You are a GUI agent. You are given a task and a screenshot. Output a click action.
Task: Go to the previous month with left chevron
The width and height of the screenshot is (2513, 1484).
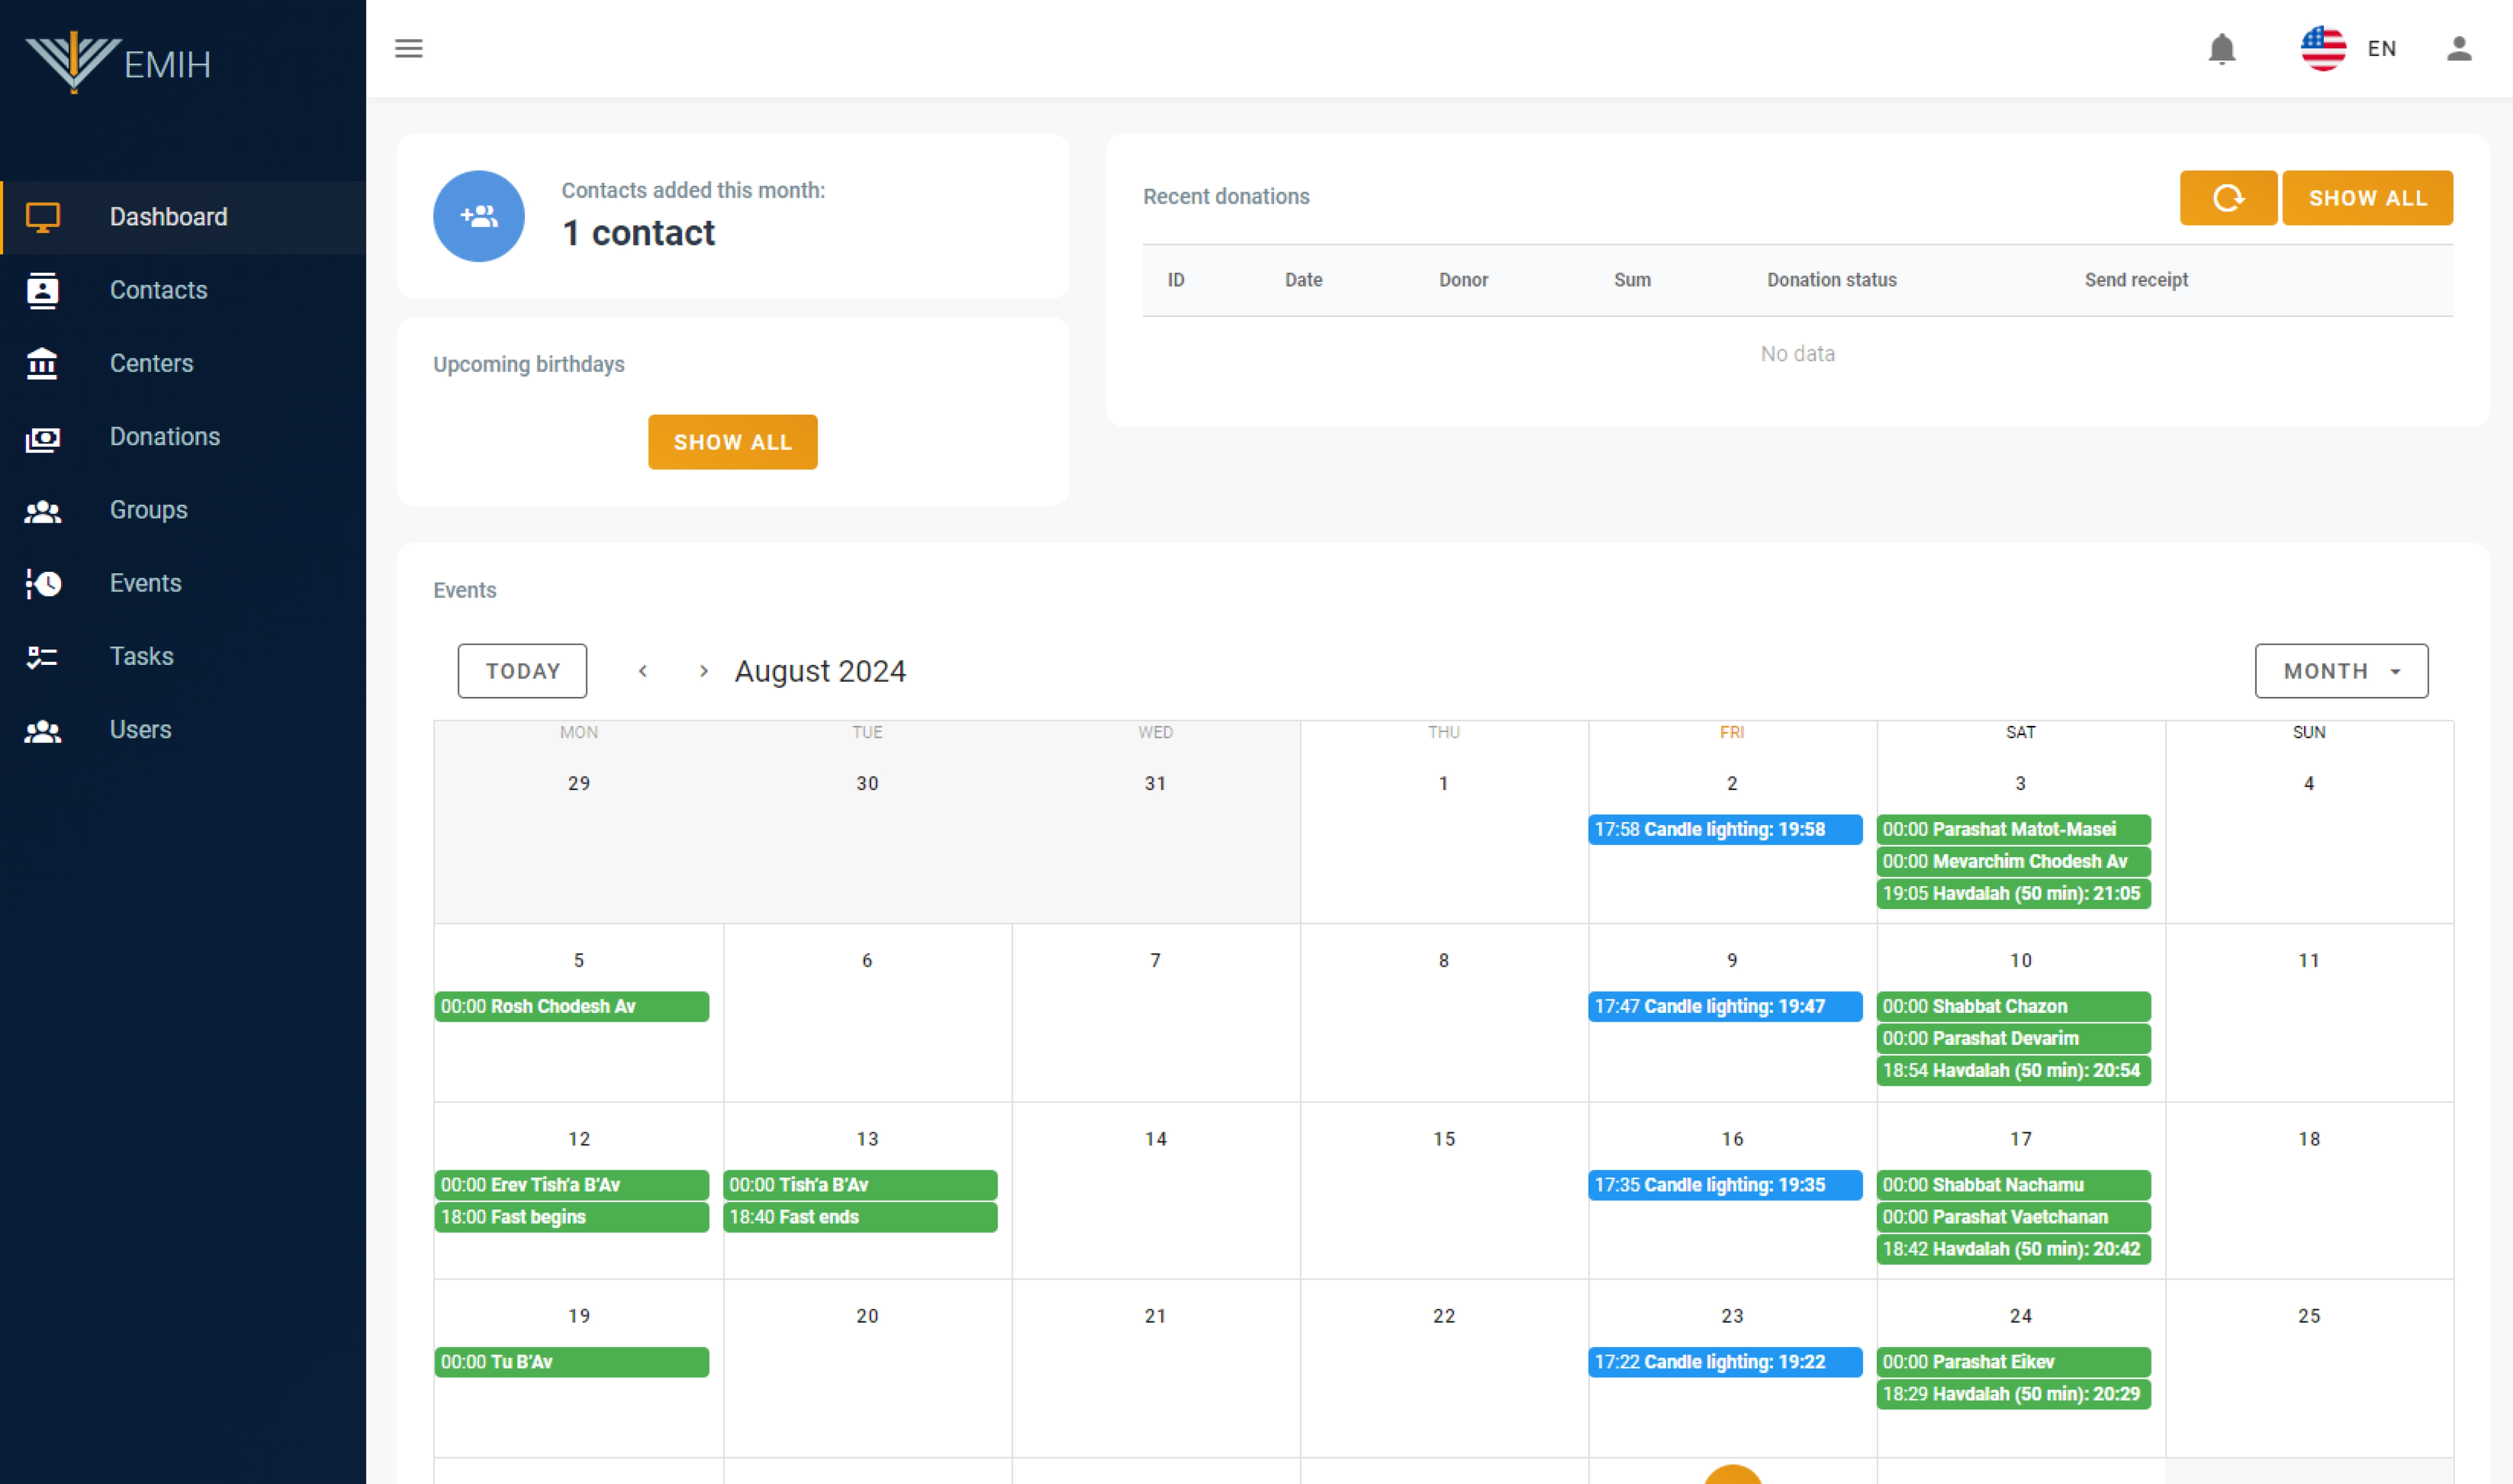tap(643, 671)
